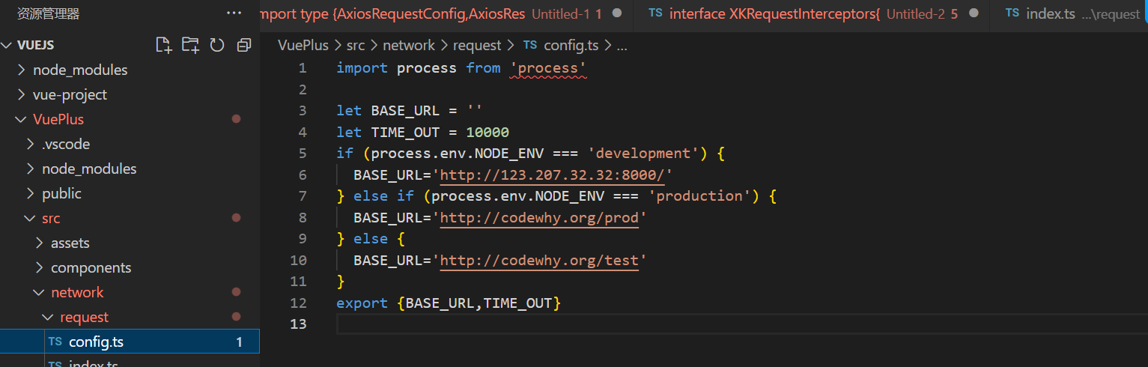The width and height of the screenshot is (1148, 367).
Task: Open the explorer more actions ellipsis menu
Action: coord(234,13)
